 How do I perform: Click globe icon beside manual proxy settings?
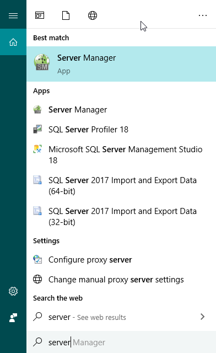pyautogui.click(x=37, y=279)
